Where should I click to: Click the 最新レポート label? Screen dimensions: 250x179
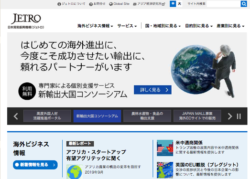(80, 144)
